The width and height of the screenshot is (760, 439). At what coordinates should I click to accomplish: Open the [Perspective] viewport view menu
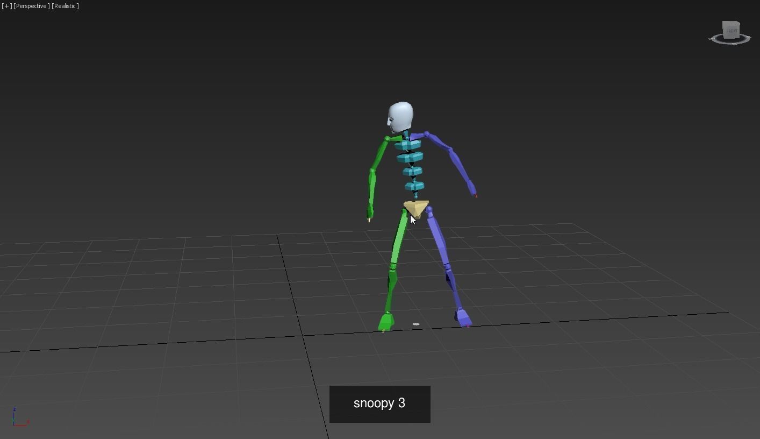pyautogui.click(x=32, y=6)
